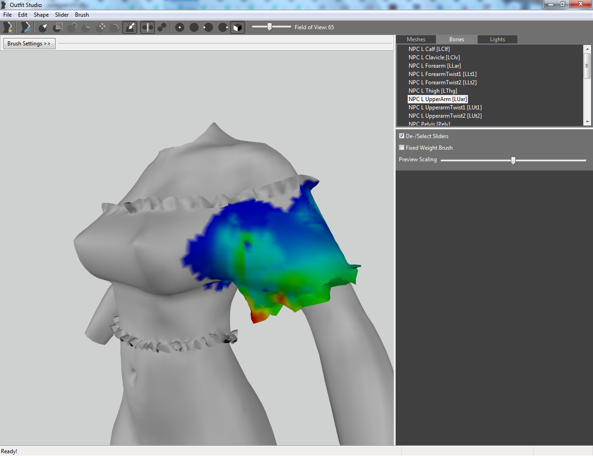Toggle connected-points-only editing

[162, 27]
